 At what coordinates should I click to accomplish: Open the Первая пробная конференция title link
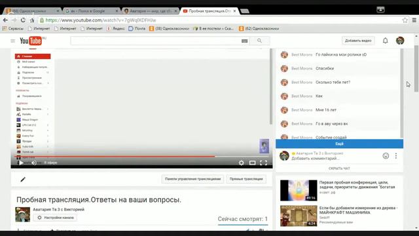357,185
